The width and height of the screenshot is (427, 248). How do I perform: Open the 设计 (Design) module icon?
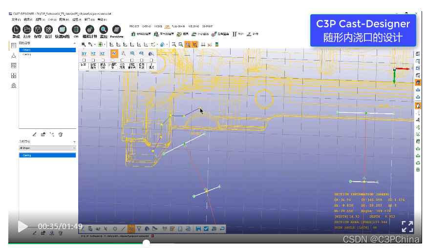coord(48,29)
